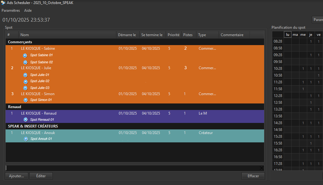Viewport: 323px width, 185px height.
Task: Click play icon beside Spot Julie 01
Action: coord(26,75)
